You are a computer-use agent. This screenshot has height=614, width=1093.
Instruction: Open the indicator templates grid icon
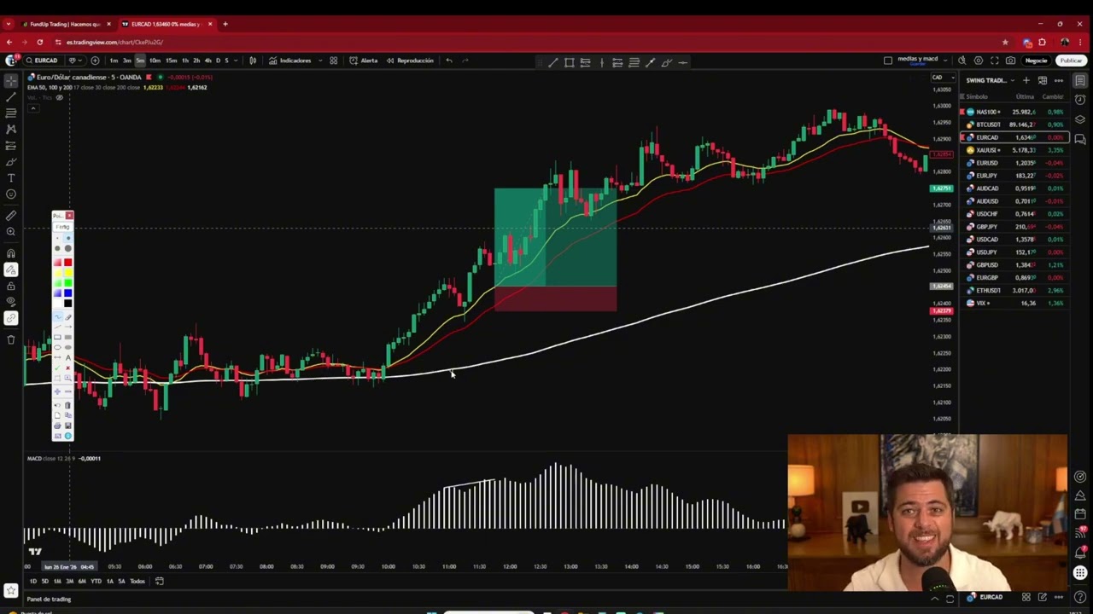(x=334, y=61)
